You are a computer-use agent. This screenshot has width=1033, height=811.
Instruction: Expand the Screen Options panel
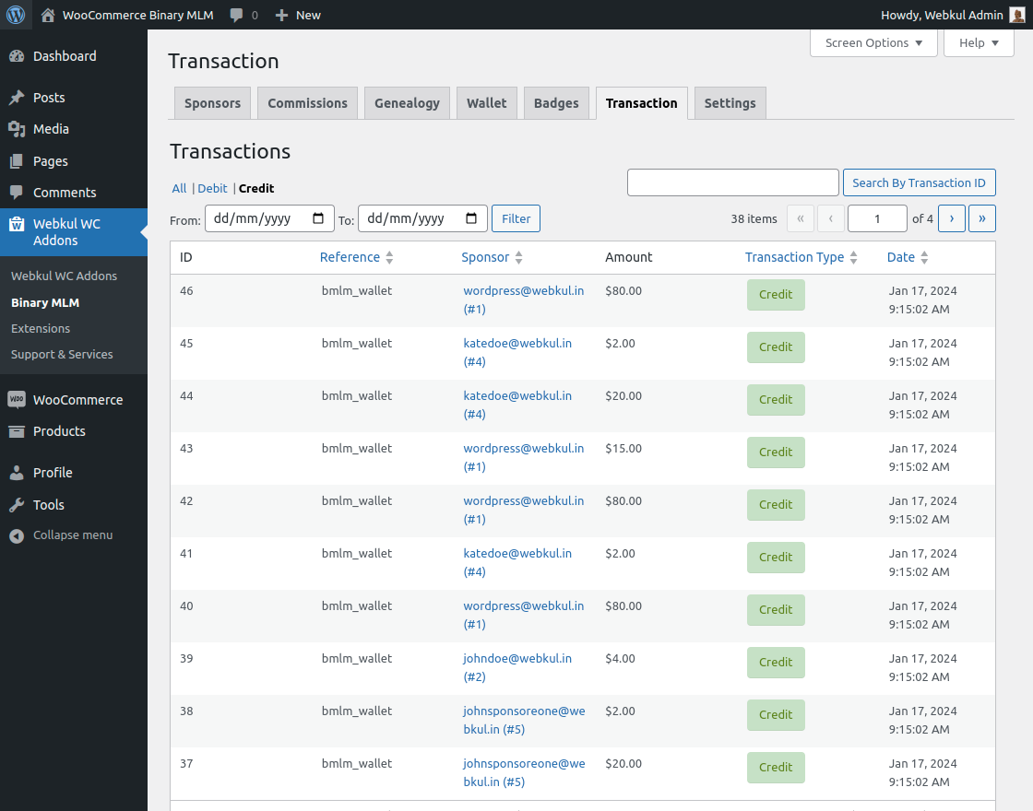(873, 42)
